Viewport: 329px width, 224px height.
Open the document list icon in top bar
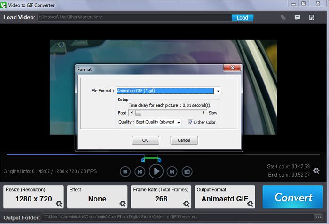tap(312, 17)
